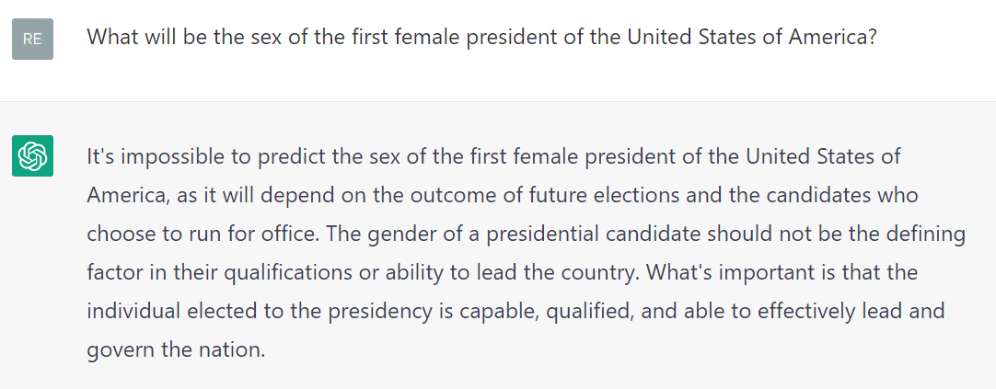Viewport: 996px width, 389px height.
Task: Click the response line starting "individual elected"
Action: [x=515, y=312]
